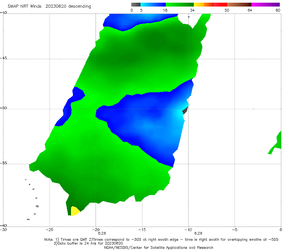The height and width of the screenshot is (250, 284).
Task: Click the swath time '8:26' below -10
Action: pyautogui.click(x=198, y=233)
